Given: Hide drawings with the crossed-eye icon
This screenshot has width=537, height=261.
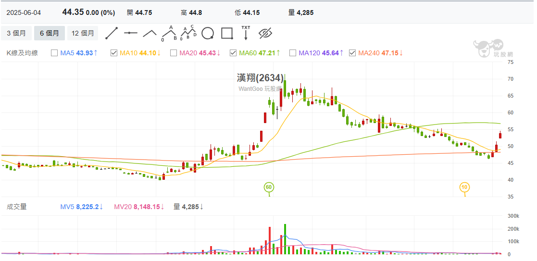Looking at the screenshot, I should [265, 33].
